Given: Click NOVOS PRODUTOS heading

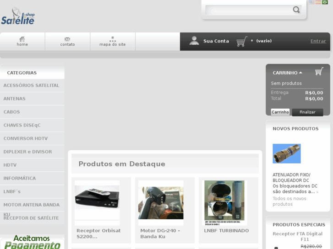Looking at the screenshot, I should 295,129.
